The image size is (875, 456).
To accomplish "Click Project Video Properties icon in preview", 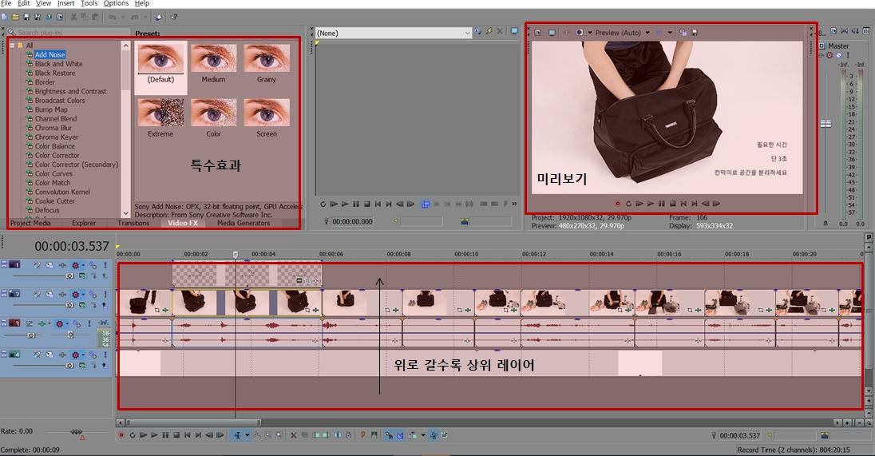I will coord(537,33).
